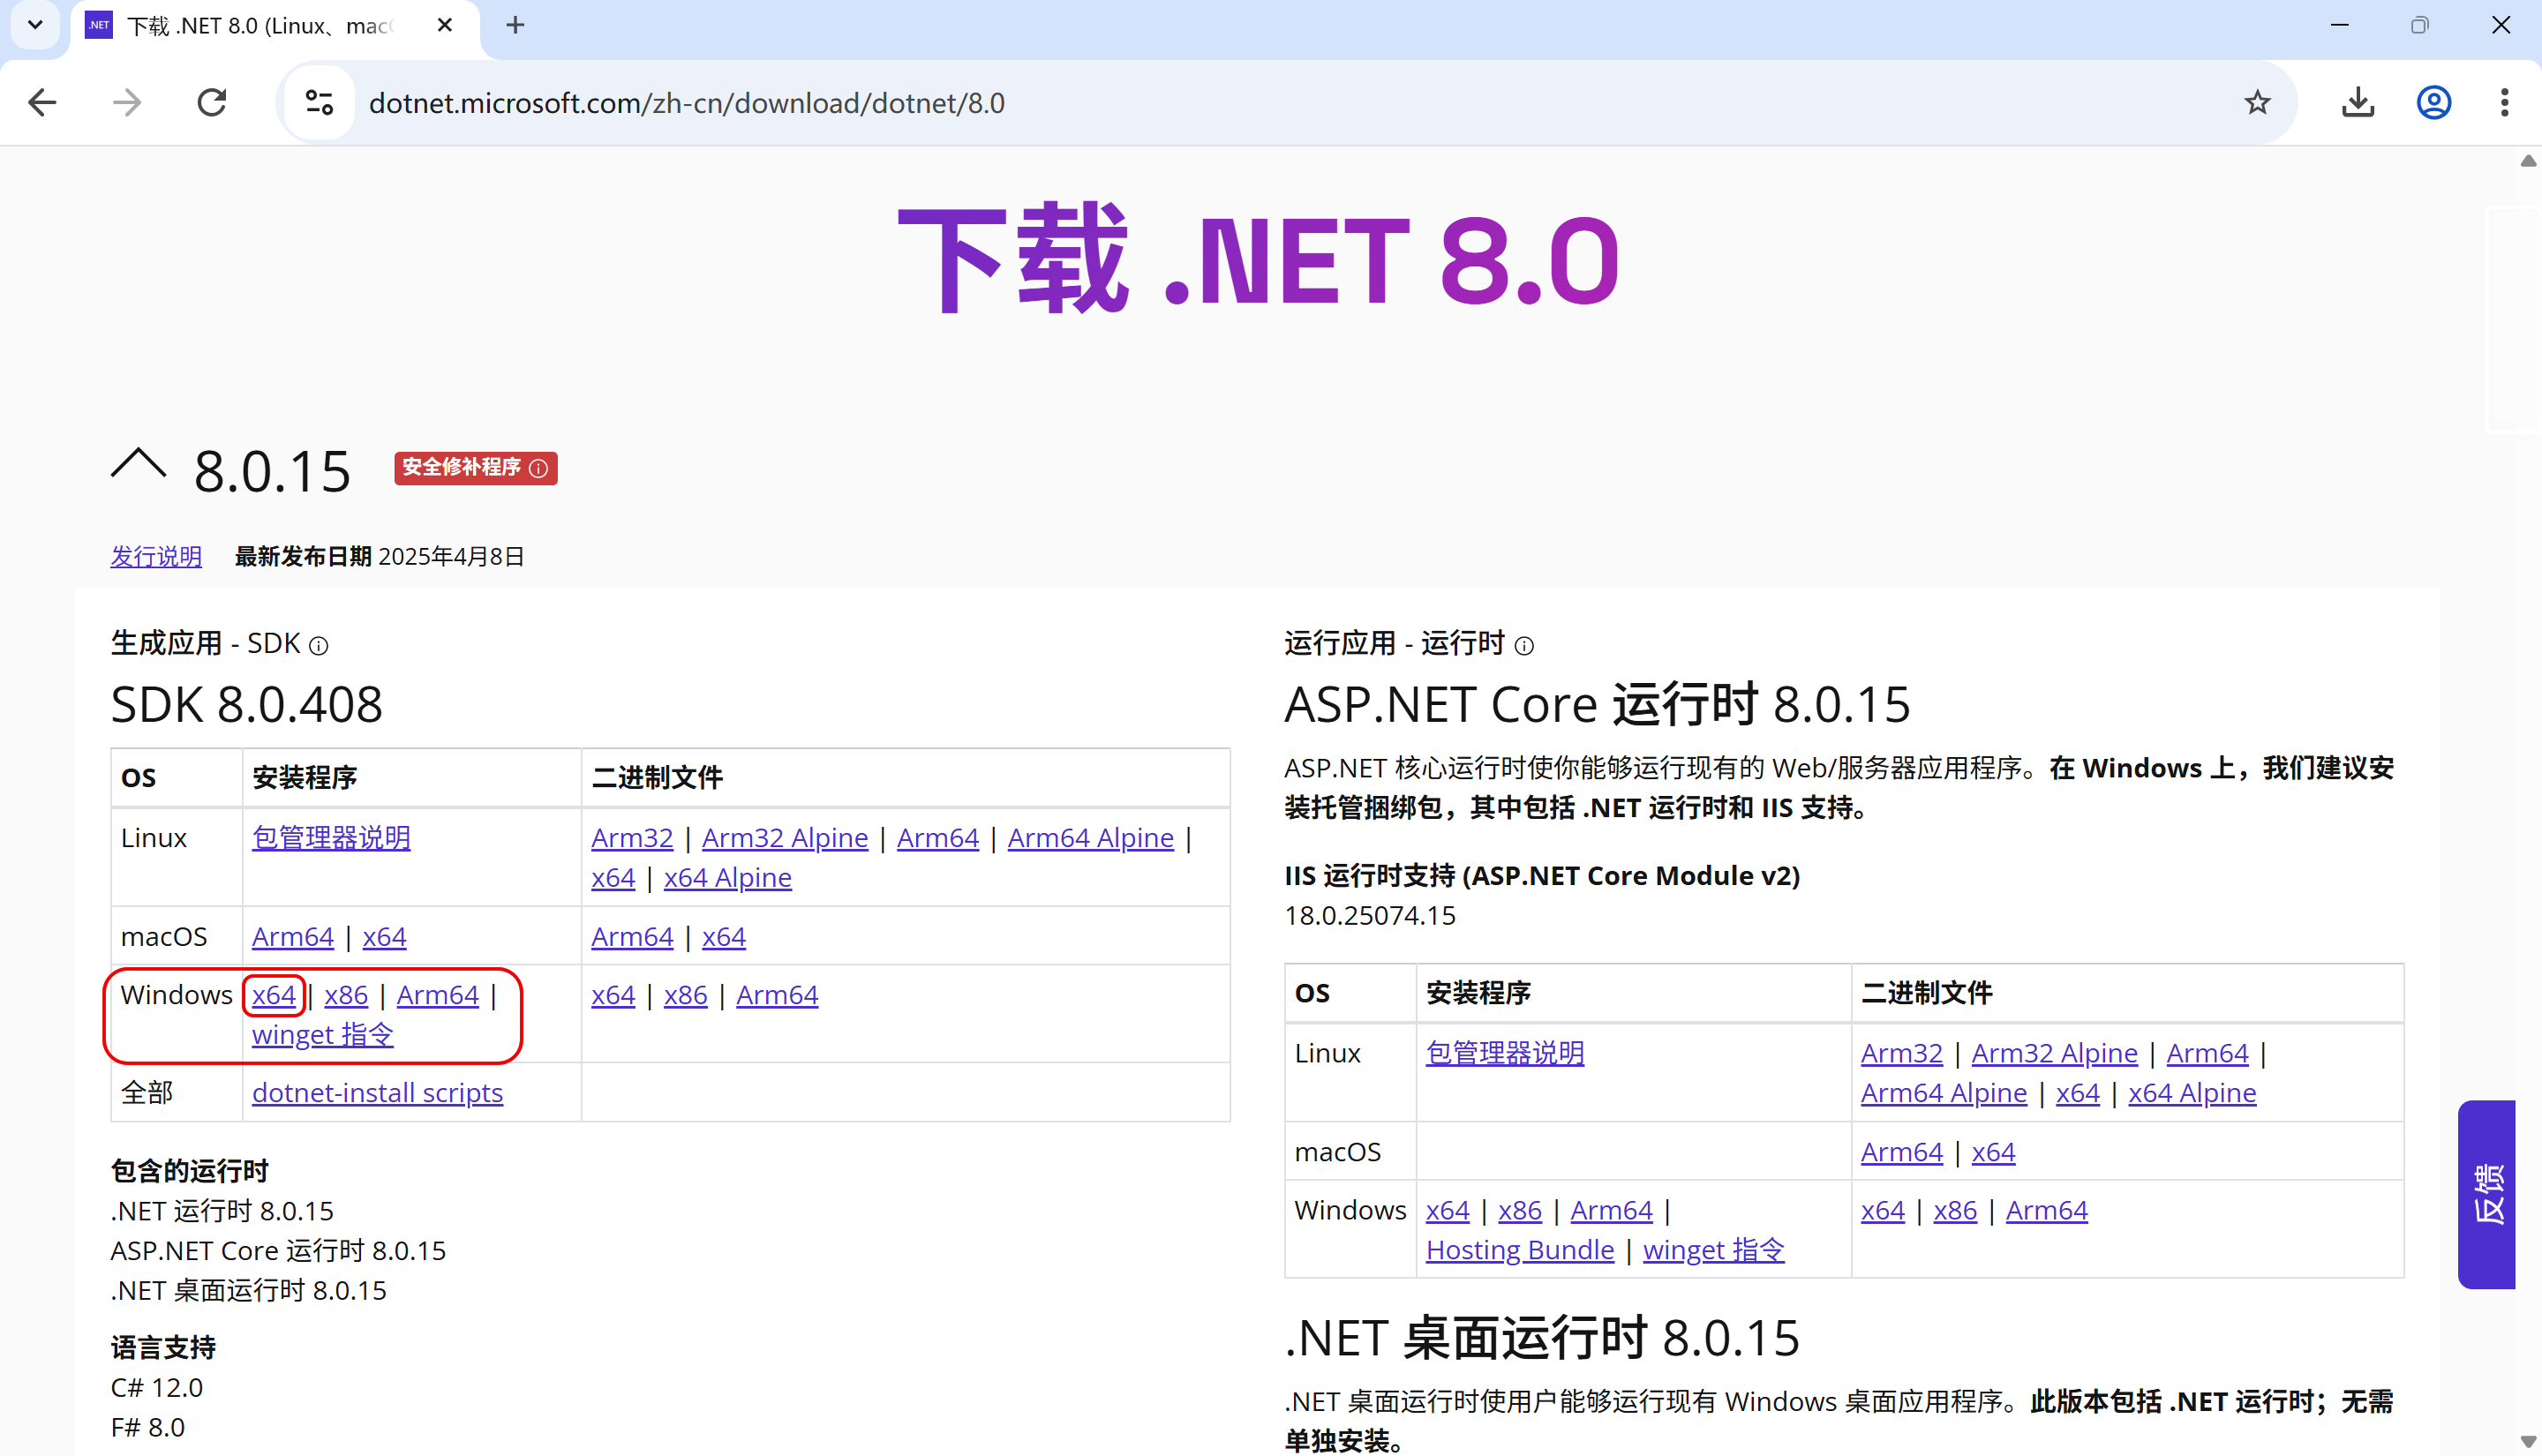The width and height of the screenshot is (2542, 1456).
Task: Click the scrollbar down arrow
Action: (2528, 1442)
